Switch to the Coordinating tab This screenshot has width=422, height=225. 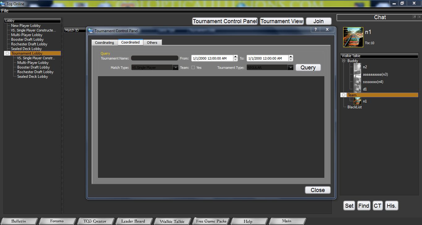[104, 43]
